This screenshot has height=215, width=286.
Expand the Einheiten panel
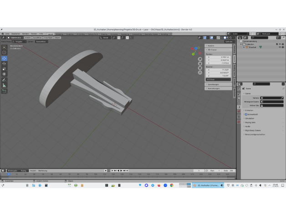[249, 110]
